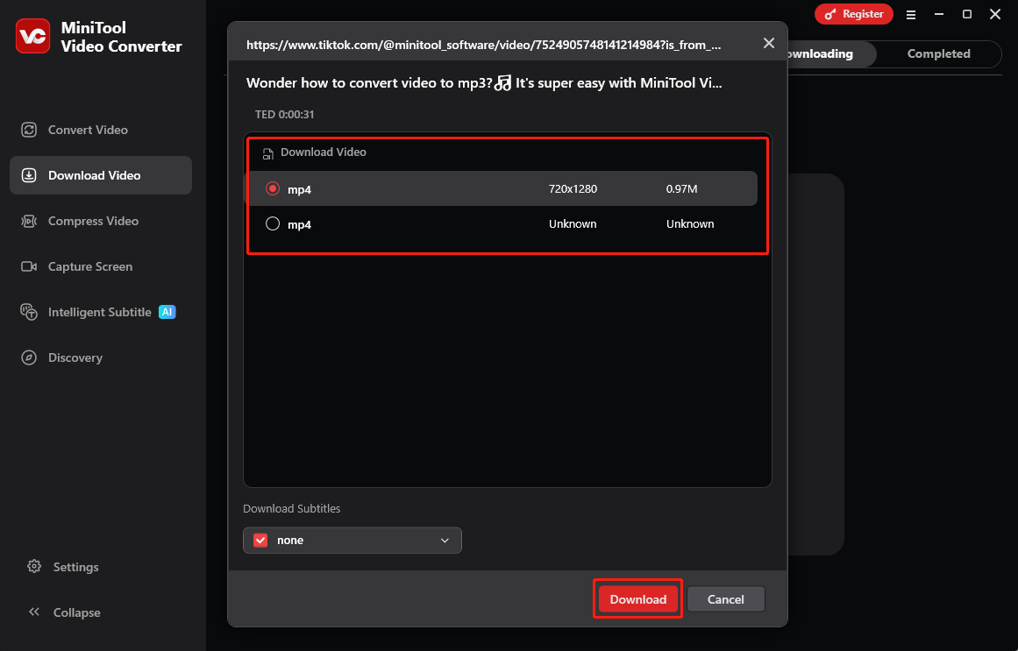Open Settings via the gear icon
The width and height of the screenshot is (1018, 651).
pyautogui.click(x=35, y=567)
